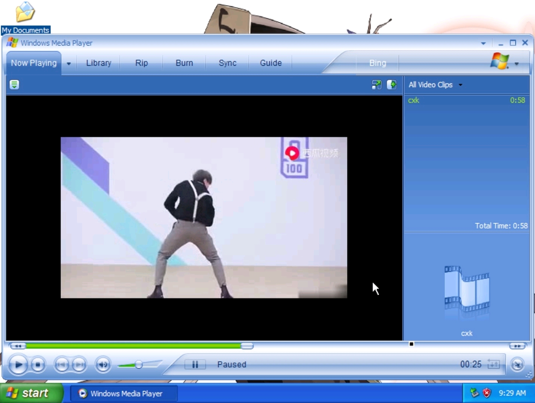Minimize the Windows Media Player window
The image size is (535, 403).
coord(501,43)
